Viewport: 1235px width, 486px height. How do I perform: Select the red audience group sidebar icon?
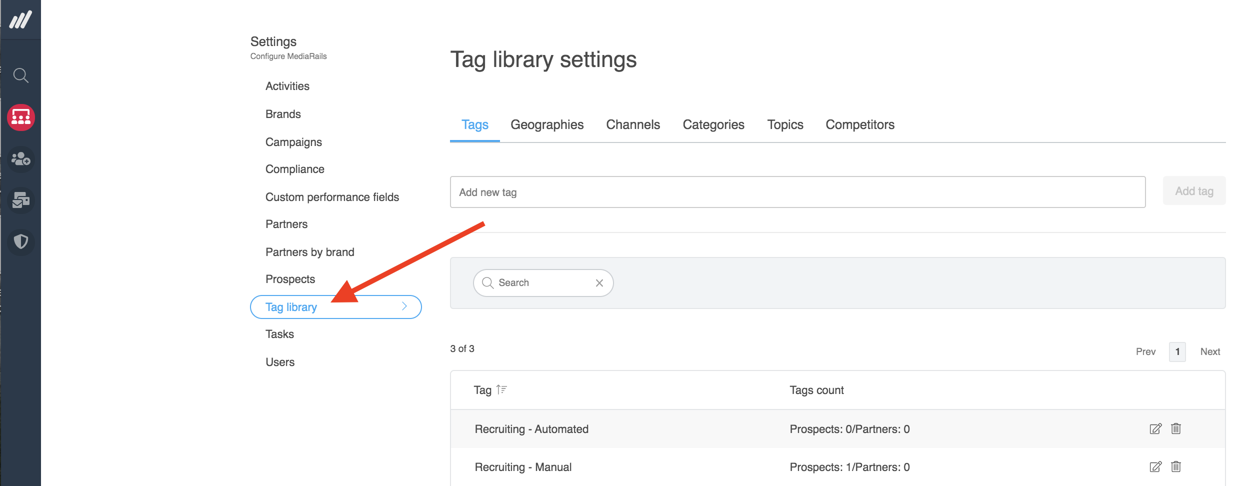[x=20, y=117]
